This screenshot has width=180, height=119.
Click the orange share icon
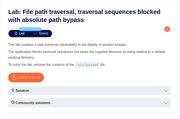point(167,29)
